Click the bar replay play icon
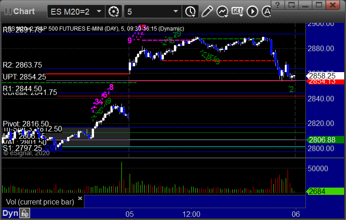The width and height of the screenshot is (346, 220). coord(252,11)
